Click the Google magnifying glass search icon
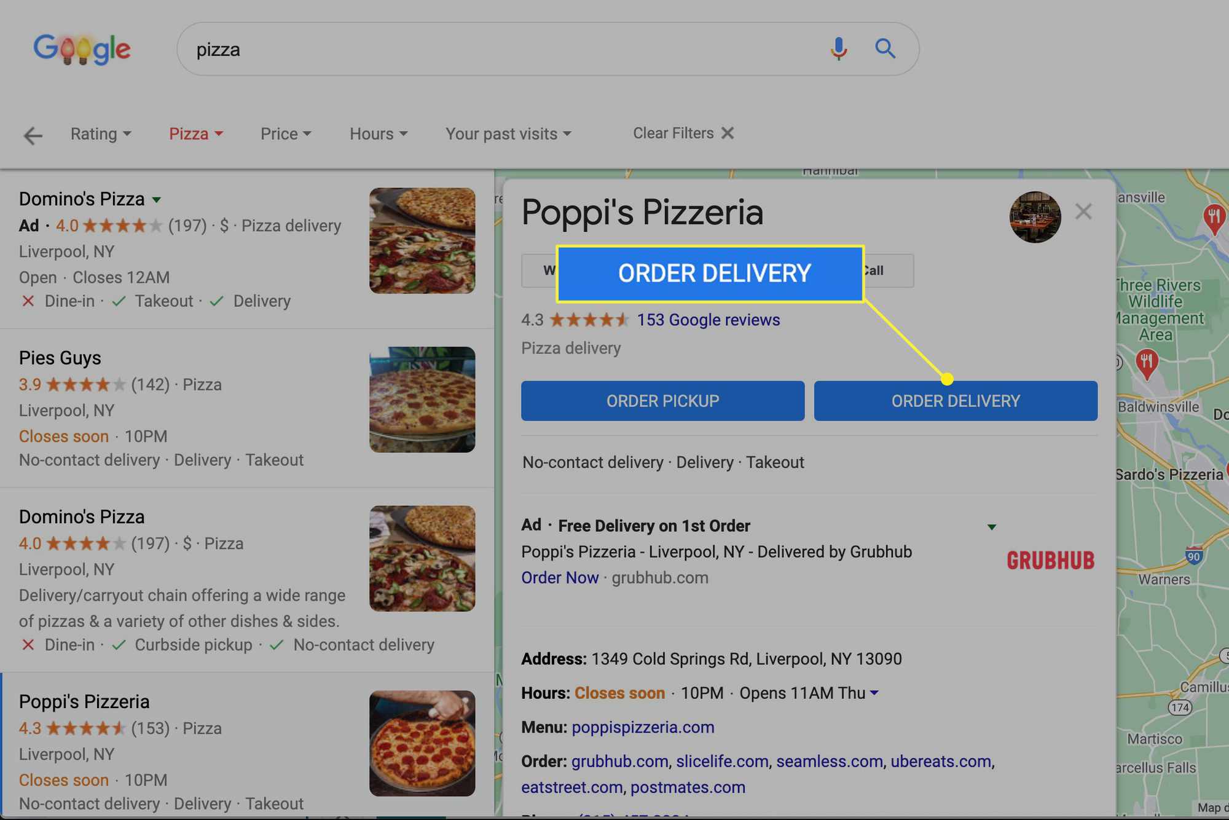Screen dimensions: 1229x820 tap(884, 49)
